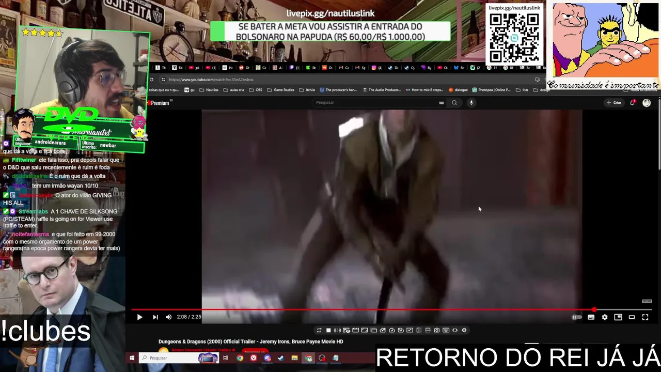Click the playback speed gauge icon
Image resolution: width=661 pixels, height=372 pixels.
[392, 330]
